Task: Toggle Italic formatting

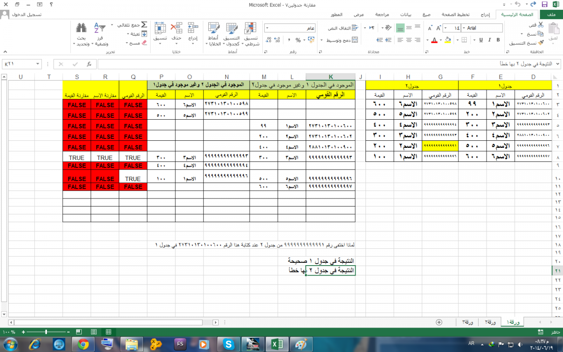Action: pyautogui.click(x=490, y=40)
